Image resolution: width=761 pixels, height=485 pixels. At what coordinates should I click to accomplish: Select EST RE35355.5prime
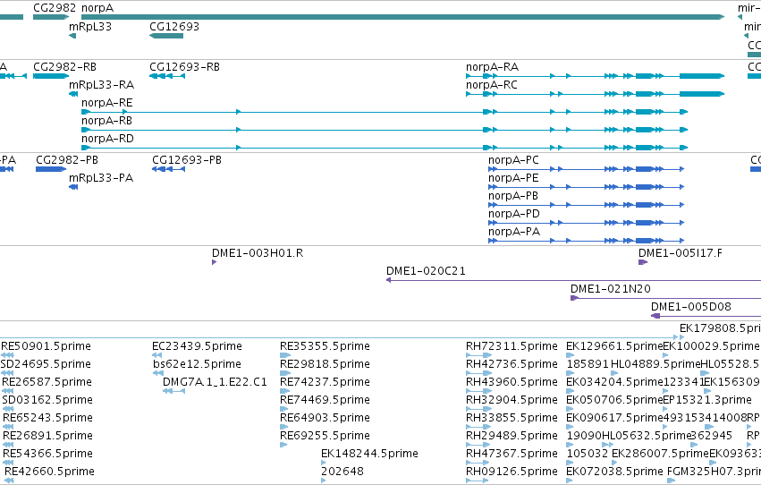pyautogui.click(x=326, y=346)
